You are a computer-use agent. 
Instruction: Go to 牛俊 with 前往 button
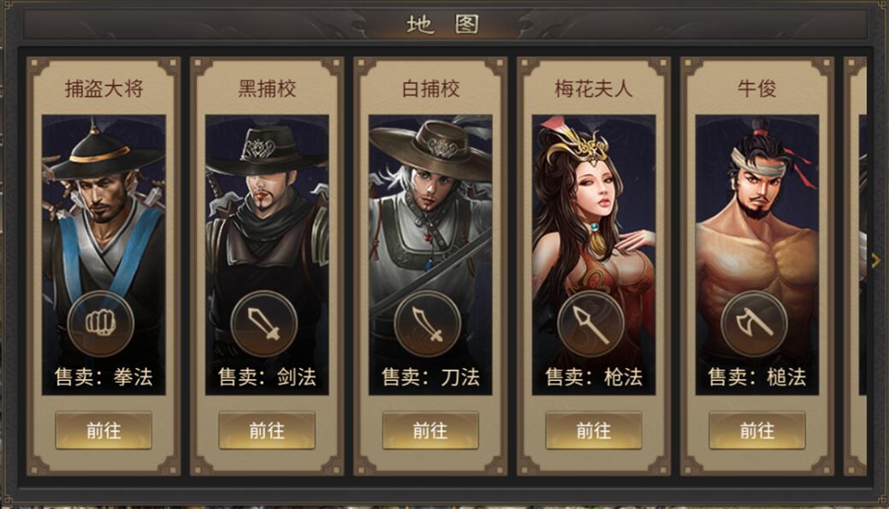click(757, 430)
